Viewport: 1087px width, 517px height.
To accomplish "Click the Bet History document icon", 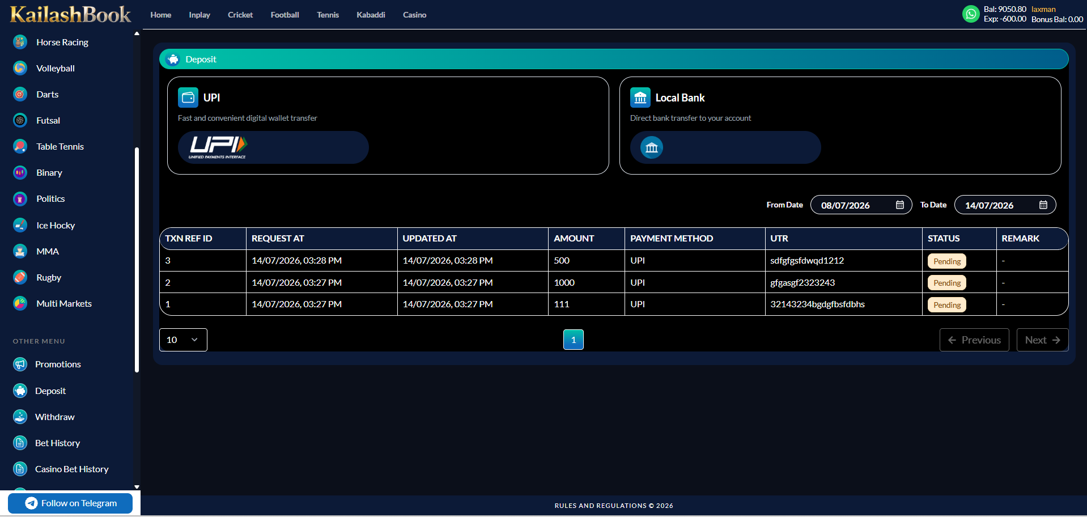I will coord(20,443).
